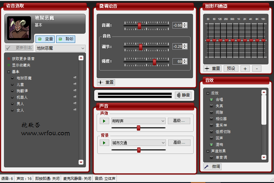Click the 重置 button under 微调语音
The image size is (274, 183).
coord(106,82)
